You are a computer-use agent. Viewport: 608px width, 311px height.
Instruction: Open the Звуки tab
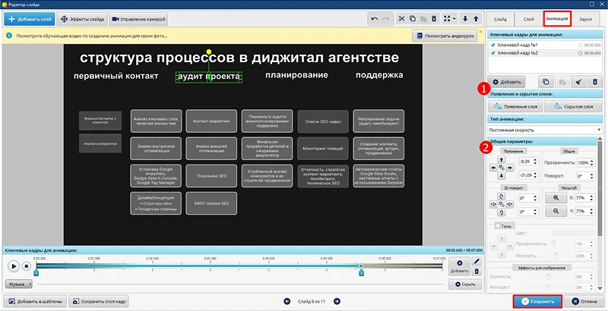(x=585, y=19)
